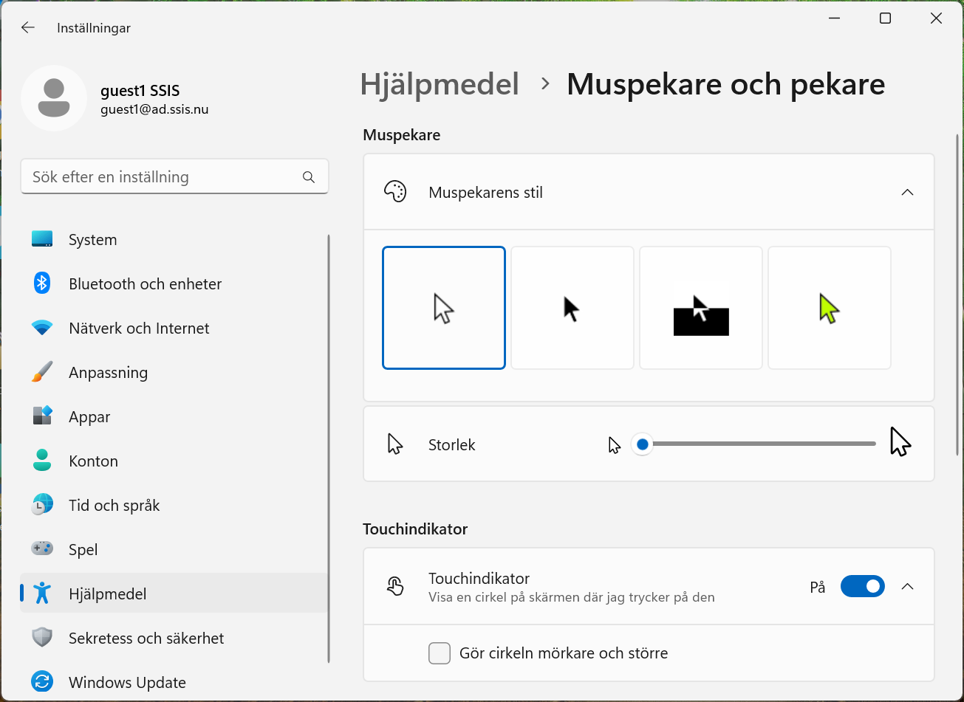Image resolution: width=964 pixels, height=702 pixels.
Task: Click the search magnifier icon
Action: click(309, 177)
